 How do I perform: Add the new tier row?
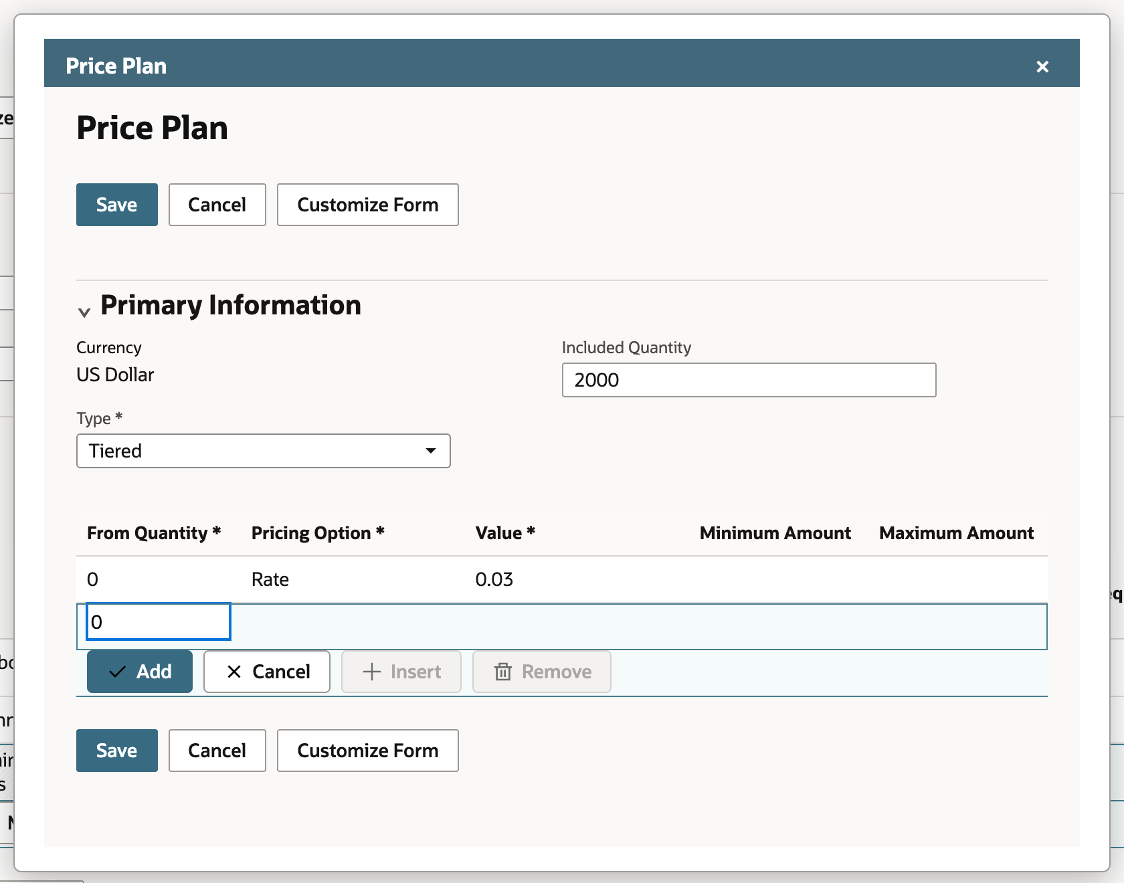[x=140, y=672]
